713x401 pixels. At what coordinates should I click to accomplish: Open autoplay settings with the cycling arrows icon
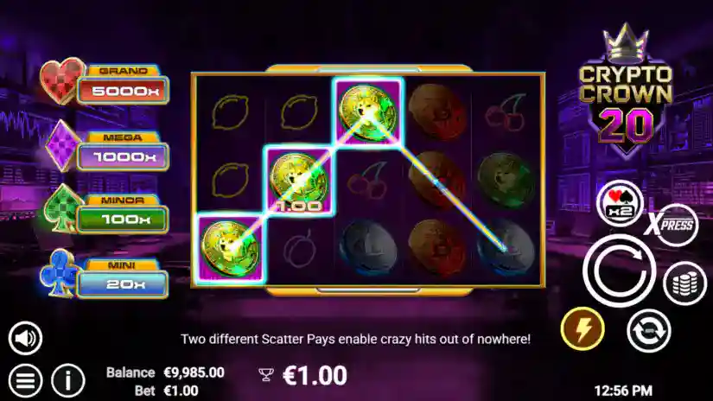coord(648,331)
